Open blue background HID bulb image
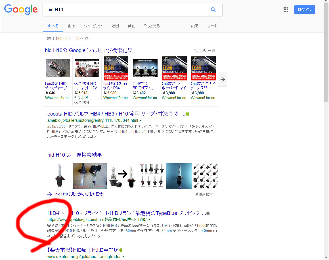The width and height of the screenshot is (329, 260). [179, 176]
